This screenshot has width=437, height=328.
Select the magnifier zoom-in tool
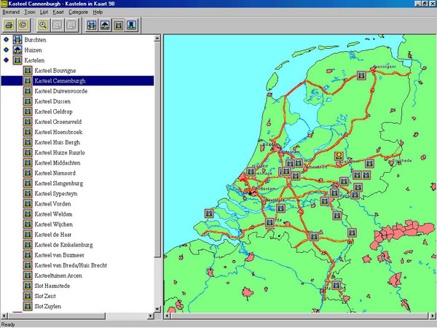(43, 25)
